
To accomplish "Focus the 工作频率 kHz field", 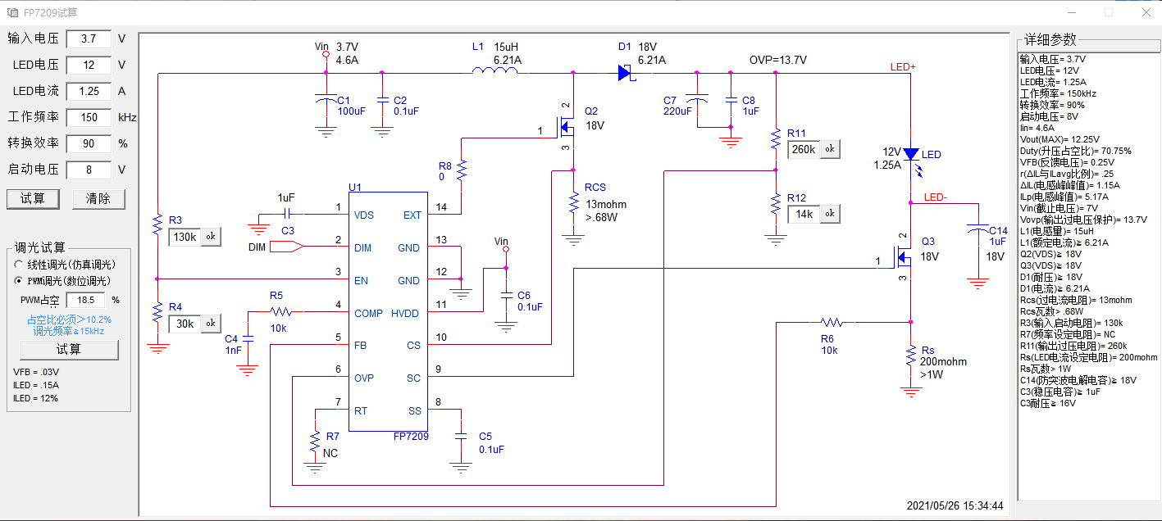I will point(89,117).
